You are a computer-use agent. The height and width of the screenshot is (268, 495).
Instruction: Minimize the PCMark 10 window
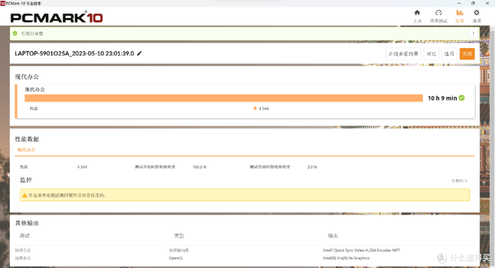pyautogui.click(x=459, y=3)
